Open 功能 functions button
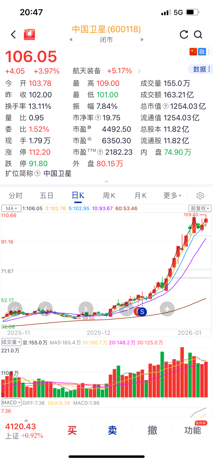Screen dimensions: 213x462 (x=193, y=430)
